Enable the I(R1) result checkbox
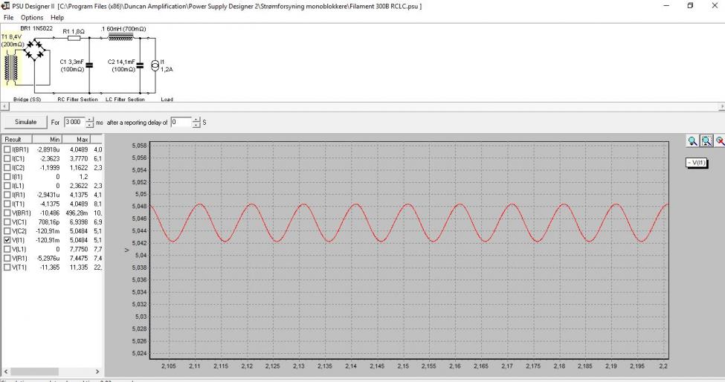The height and width of the screenshot is (382, 725). [x=7, y=195]
